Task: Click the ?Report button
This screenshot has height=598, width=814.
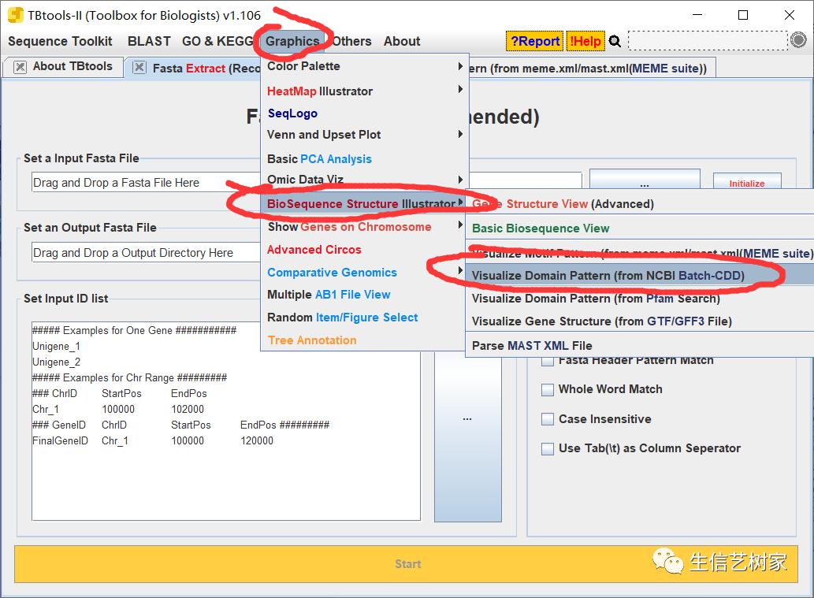Action: tap(535, 41)
